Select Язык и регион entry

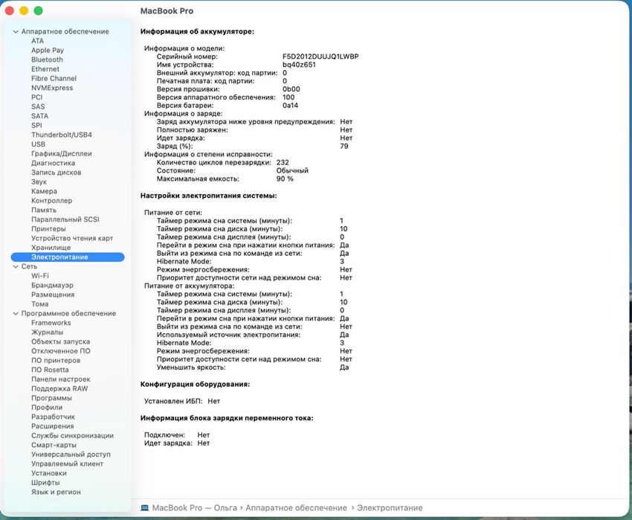click(56, 492)
